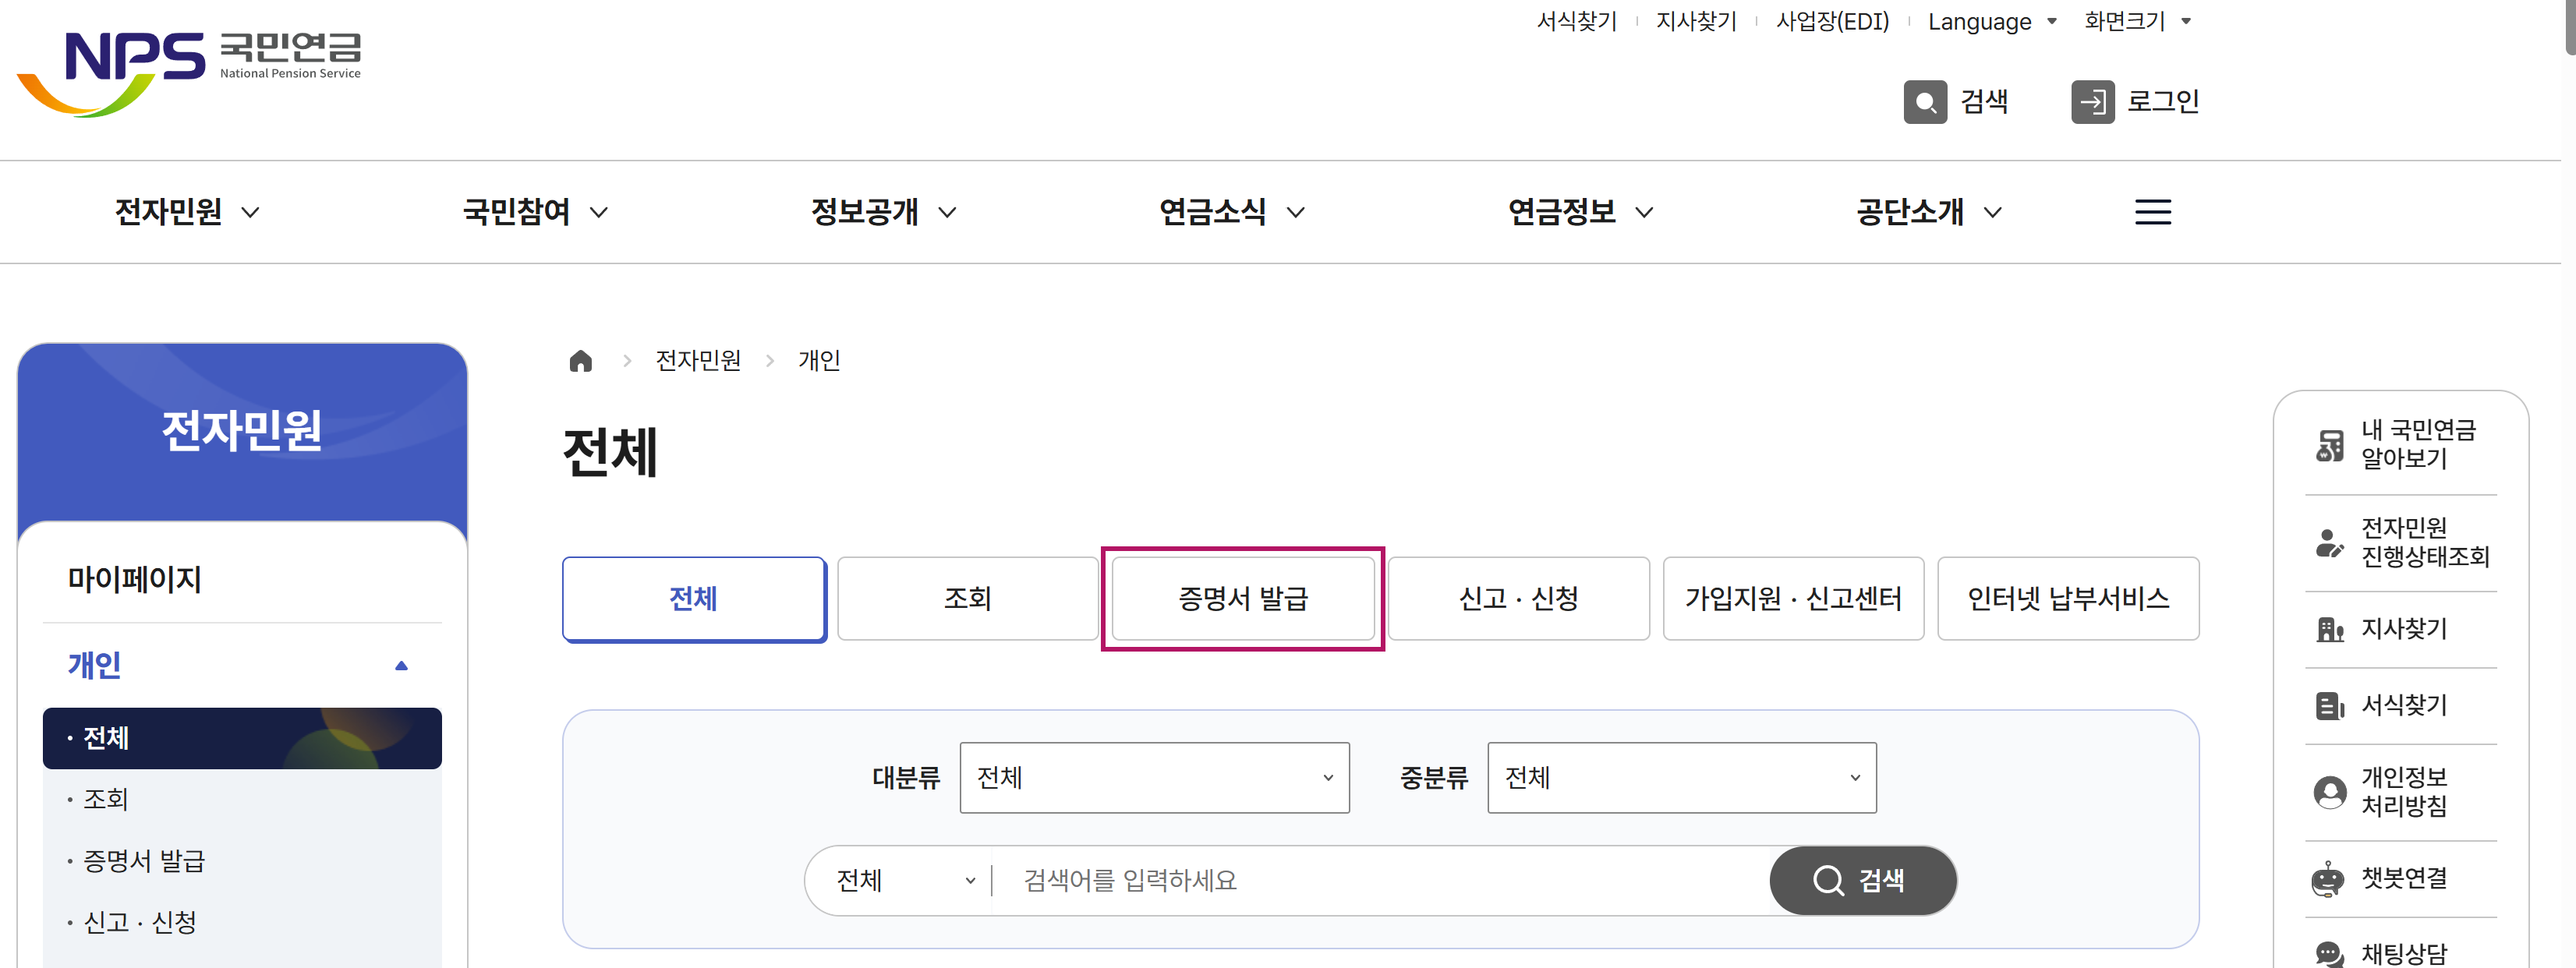Screen dimensions: 2576x968
Task: Click the 로그인 text link
Action: 2162,102
